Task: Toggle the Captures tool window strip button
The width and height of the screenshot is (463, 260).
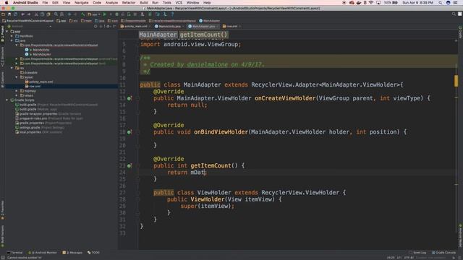Action: point(2,79)
